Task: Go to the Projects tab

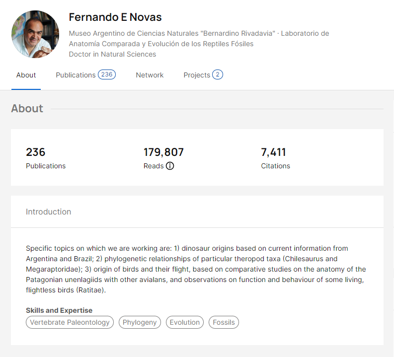Action: point(203,75)
